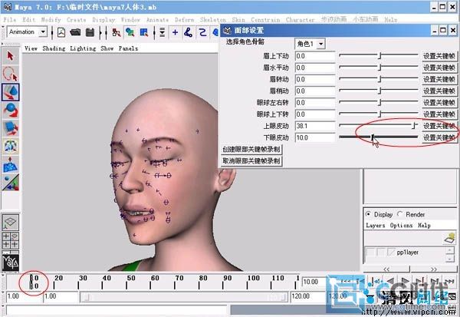
Task: Click the play backward button
Action: tap(390, 282)
